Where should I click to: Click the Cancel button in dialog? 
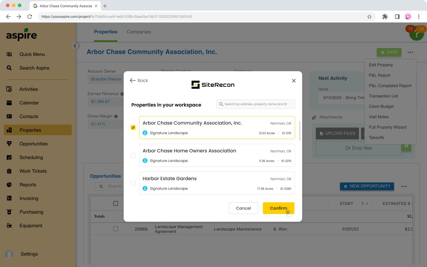tap(243, 208)
